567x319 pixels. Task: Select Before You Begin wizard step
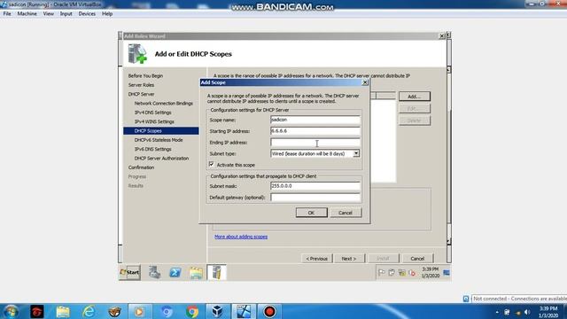pyautogui.click(x=145, y=76)
